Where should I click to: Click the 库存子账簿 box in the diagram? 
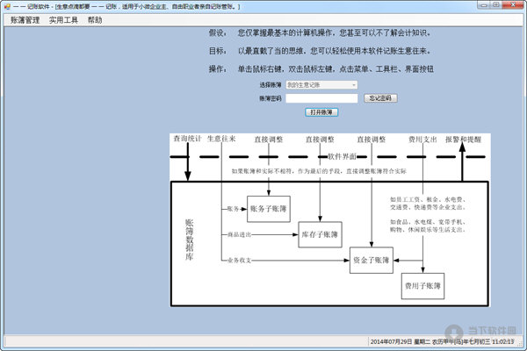point(320,234)
